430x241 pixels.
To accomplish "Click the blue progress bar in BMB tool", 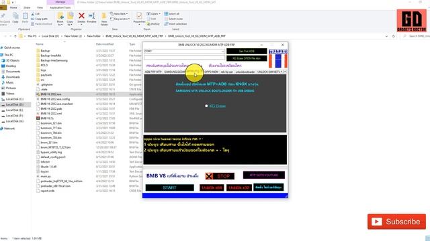I will coord(215,195).
